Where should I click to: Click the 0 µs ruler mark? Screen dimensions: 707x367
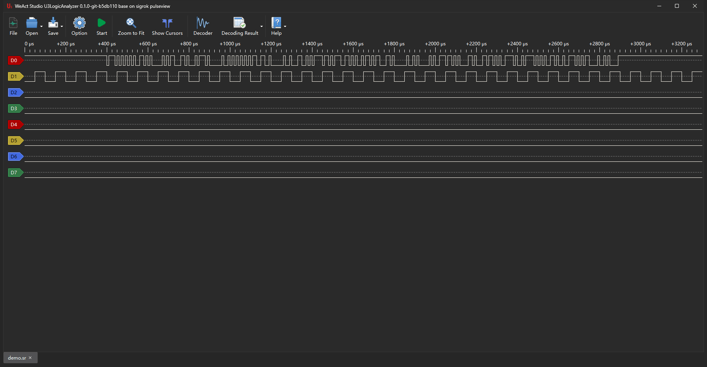[x=29, y=44]
